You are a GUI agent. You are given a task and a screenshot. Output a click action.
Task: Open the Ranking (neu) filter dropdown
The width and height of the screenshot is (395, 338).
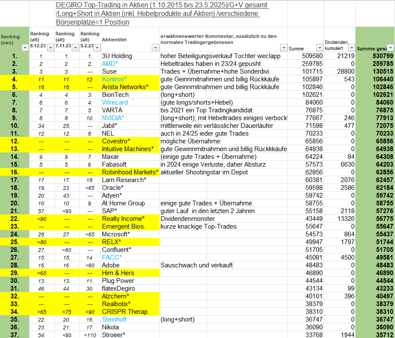coord(25,47)
